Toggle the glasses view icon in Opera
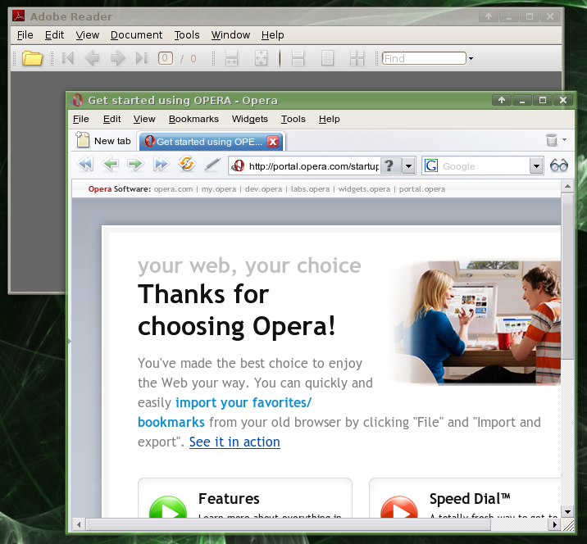Image resolution: width=587 pixels, height=544 pixels. pyautogui.click(x=559, y=165)
